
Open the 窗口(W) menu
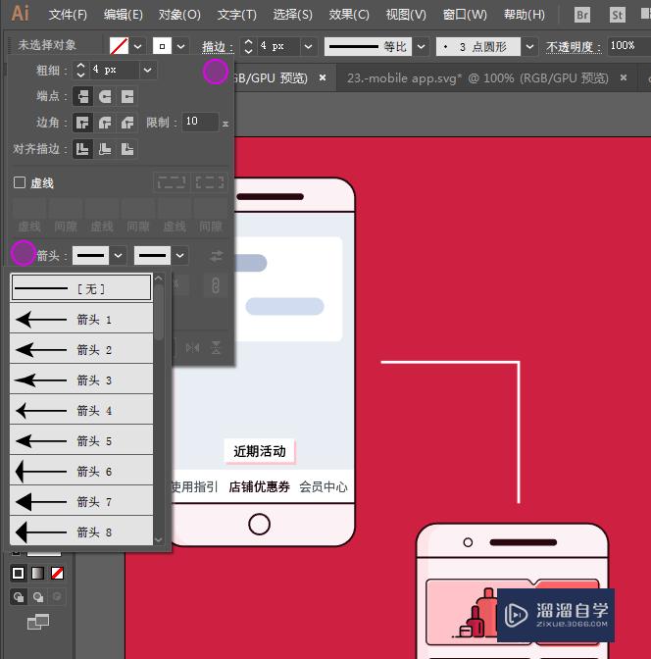(465, 15)
